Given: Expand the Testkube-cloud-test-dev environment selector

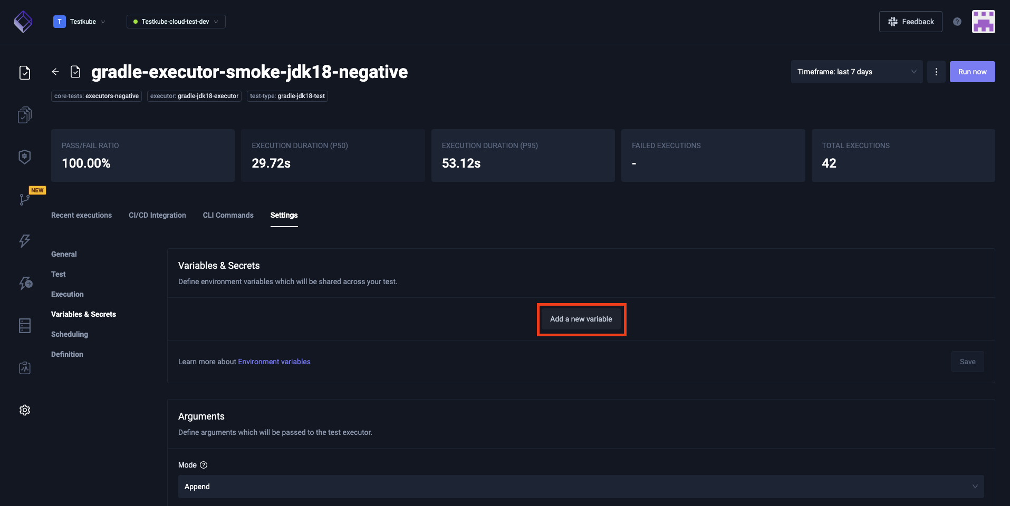Looking at the screenshot, I should tap(176, 22).
